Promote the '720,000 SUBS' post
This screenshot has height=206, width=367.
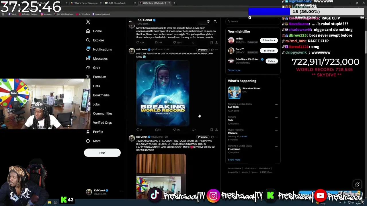click(203, 137)
